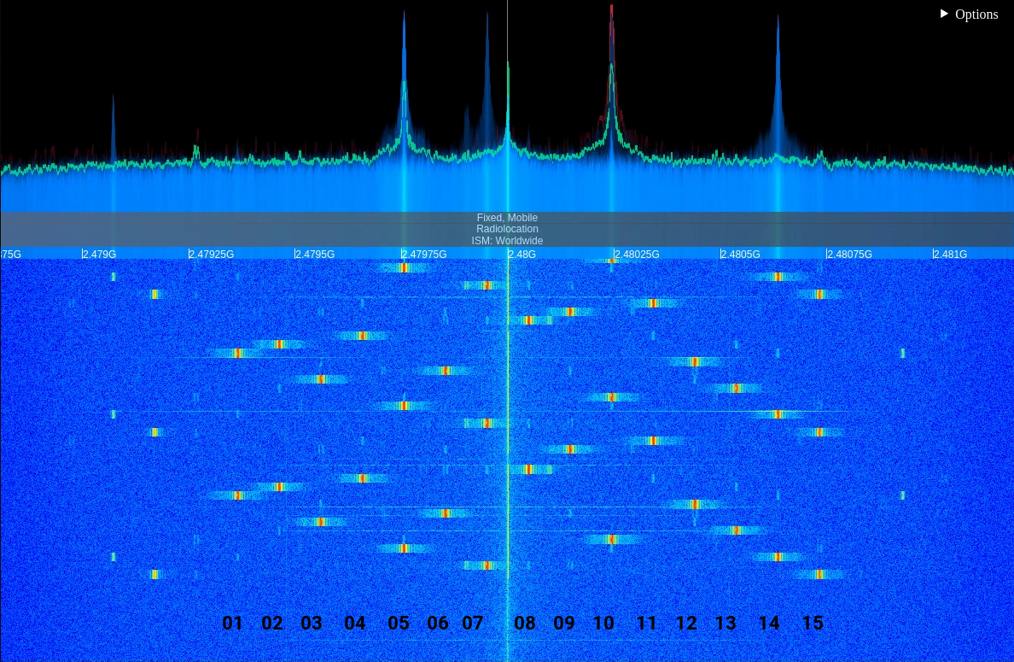Viewport: 1014px width, 662px height.
Task: Click channel number 01 on the waterfall
Action: click(232, 624)
